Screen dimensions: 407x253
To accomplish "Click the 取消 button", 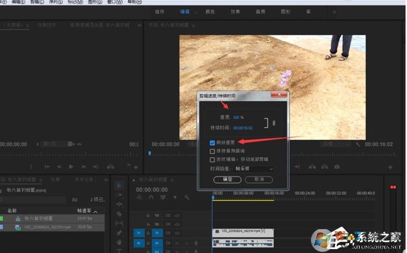I will [x=258, y=180].
